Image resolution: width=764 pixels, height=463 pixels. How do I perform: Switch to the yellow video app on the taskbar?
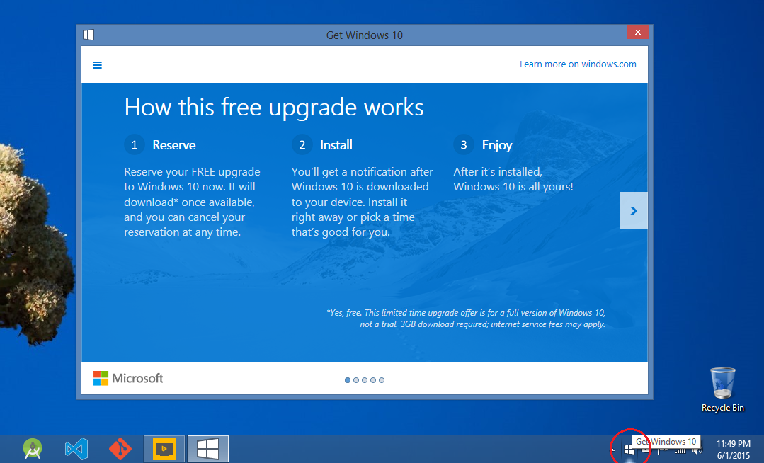coord(164,448)
